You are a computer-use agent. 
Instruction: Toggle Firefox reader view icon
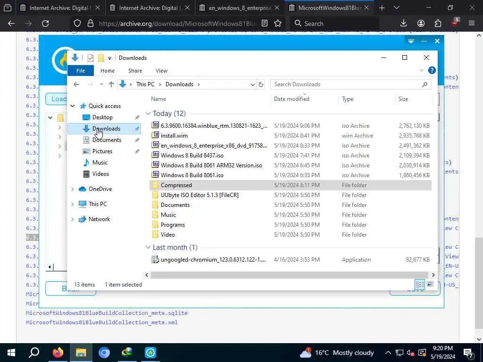(x=264, y=24)
